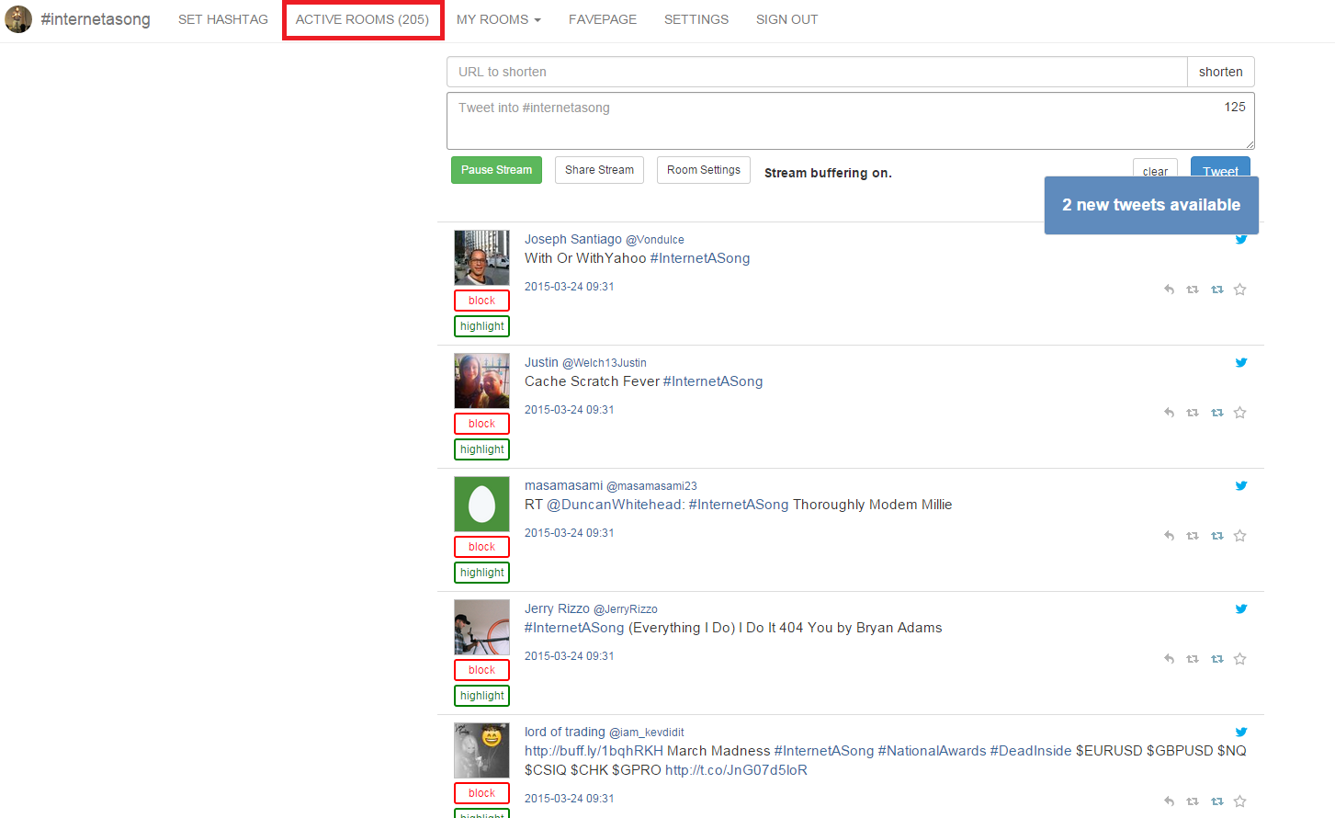The height and width of the screenshot is (818, 1335).
Task: Open the @DuncanWhitehead mention link
Action: point(616,505)
